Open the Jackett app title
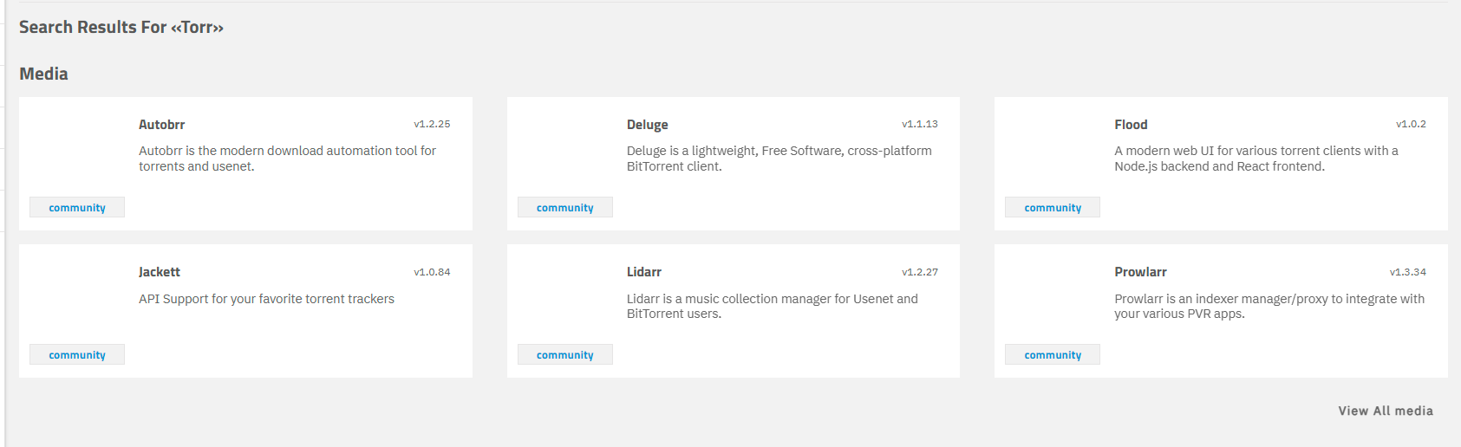 pyautogui.click(x=160, y=272)
